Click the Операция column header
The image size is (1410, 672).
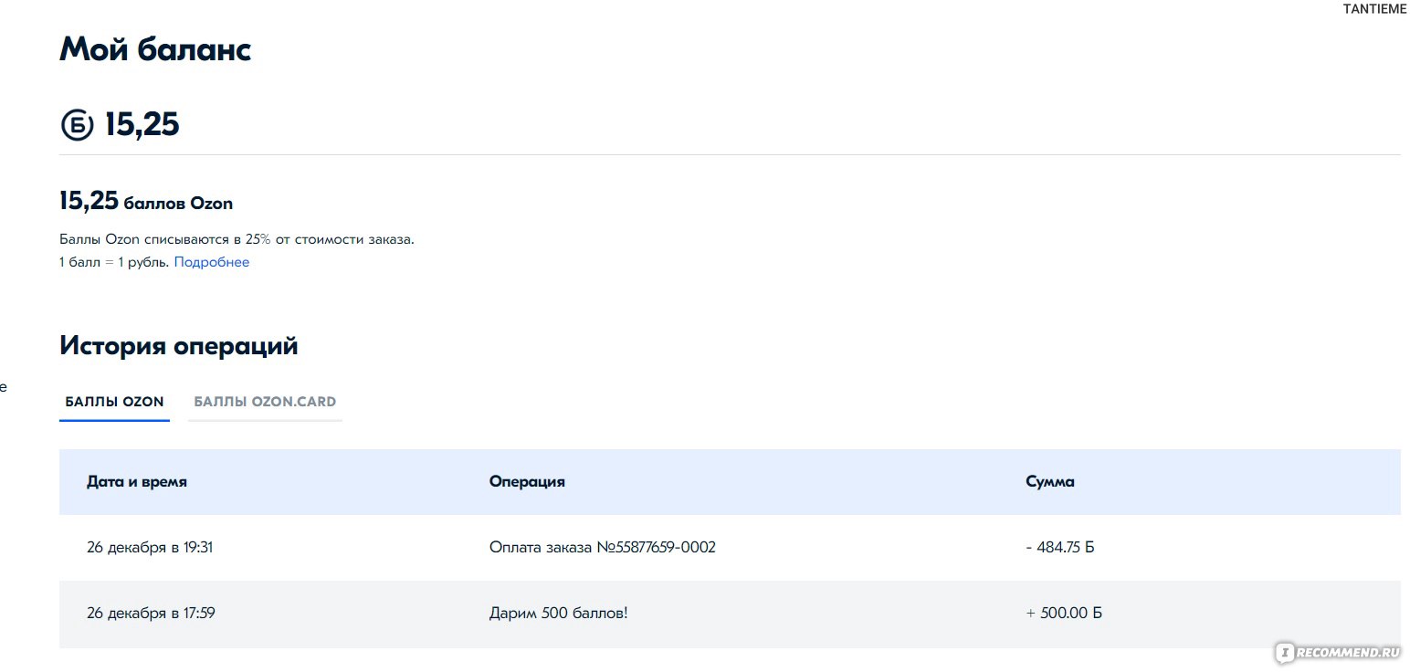(x=527, y=482)
